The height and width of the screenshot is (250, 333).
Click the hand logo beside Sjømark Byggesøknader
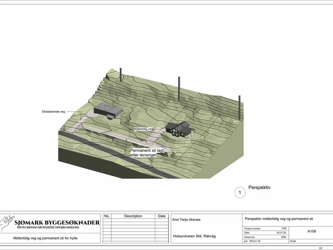[7, 223]
